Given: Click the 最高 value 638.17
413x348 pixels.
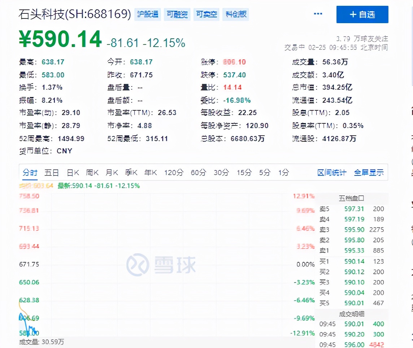Looking at the screenshot, I should pyautogui.click(x=53, y=62).
